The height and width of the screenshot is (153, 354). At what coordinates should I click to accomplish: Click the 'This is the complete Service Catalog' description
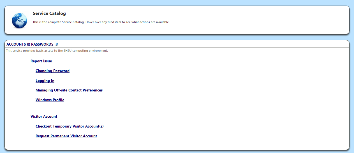pyautogui.click(x=101, y=22)
